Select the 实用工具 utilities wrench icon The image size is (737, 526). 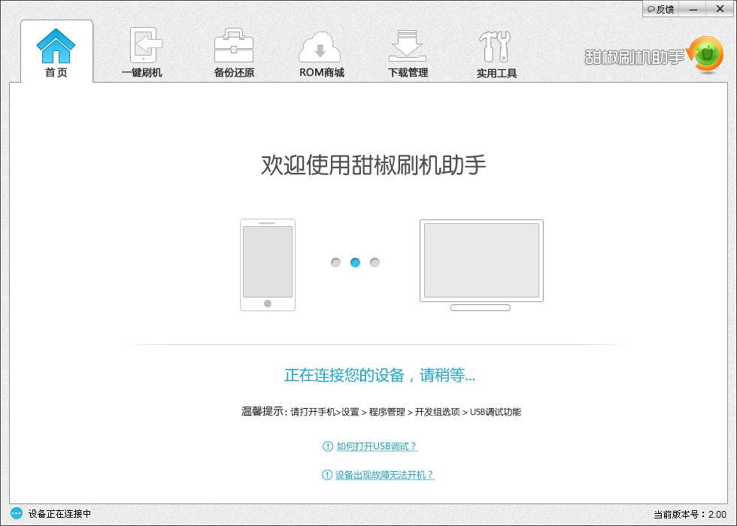pyautogui.click(x=495, y=45)
